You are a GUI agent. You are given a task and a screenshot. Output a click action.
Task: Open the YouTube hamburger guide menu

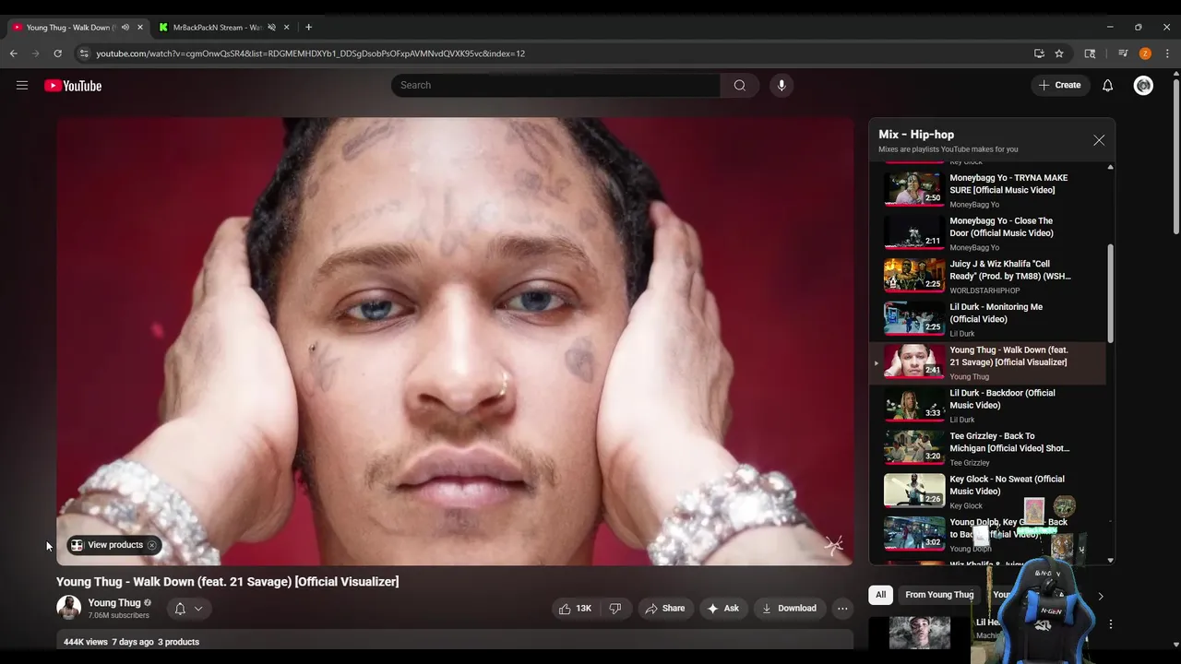(22, 86)
